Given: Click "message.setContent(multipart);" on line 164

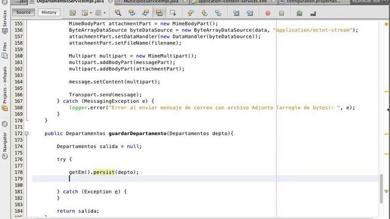Looking at the screenshot, I should pos(115,82).
